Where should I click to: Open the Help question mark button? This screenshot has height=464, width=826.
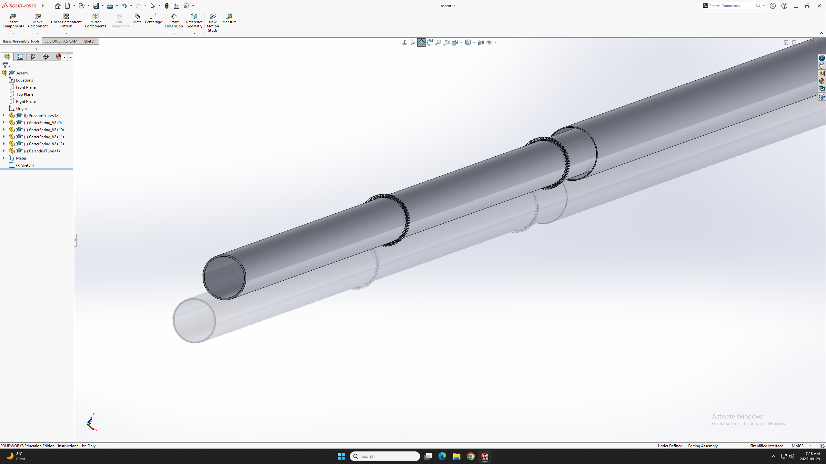coord(784,6)
